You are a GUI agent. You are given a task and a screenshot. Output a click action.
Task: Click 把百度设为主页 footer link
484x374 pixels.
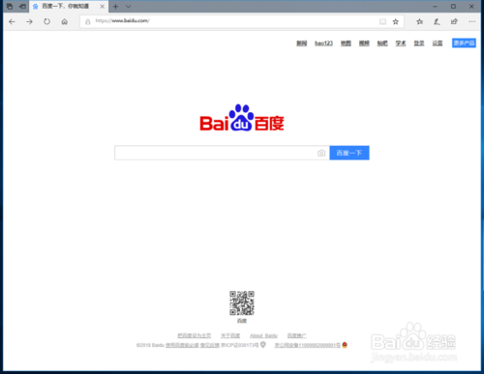point(195,335)
